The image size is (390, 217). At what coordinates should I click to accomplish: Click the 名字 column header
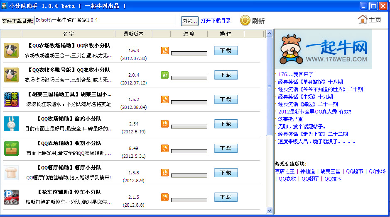click(x=69, y=34)
